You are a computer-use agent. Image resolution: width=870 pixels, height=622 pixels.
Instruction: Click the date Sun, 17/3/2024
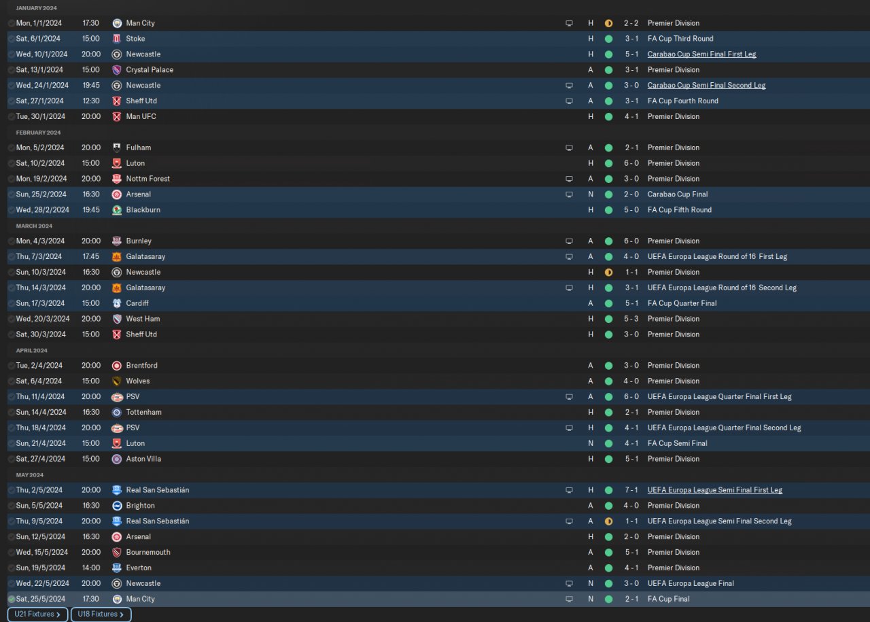[x=41, y=303]
